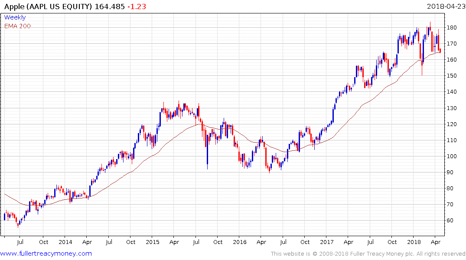Click the copyright notice for Fuller Treacy Money
The height and width of the screenshot is (260, 466).
pos(368,254)
